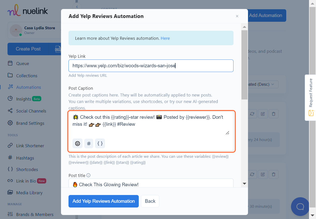Click the dialog scrollbar down arrow
This screenshot has width=316, height=219.
pos(244,184)
